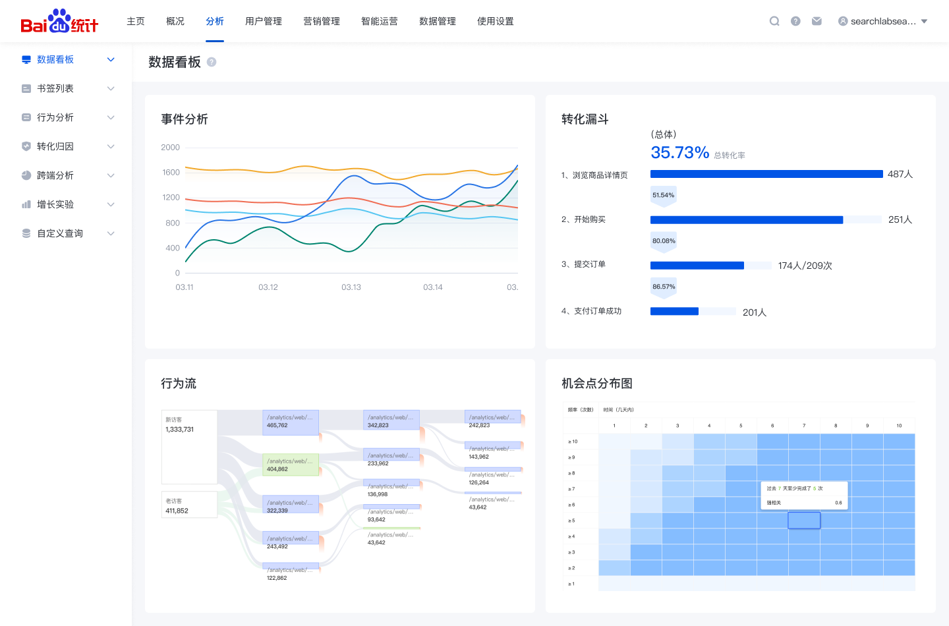Click the 浏览商品详情页 funnel progress bar
Viewport: 949px width, 626px height.
tap(766, 174)
